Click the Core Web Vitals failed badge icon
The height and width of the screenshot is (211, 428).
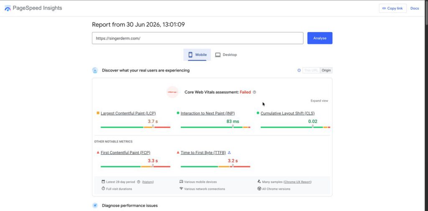172,92
